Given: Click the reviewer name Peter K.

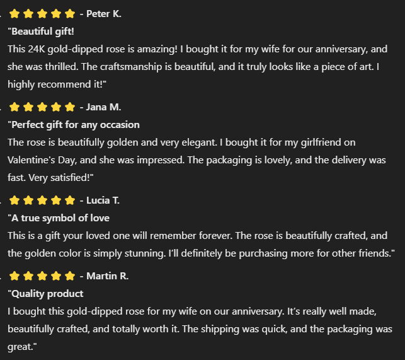Looking at the screenshot, I should 103,14.
